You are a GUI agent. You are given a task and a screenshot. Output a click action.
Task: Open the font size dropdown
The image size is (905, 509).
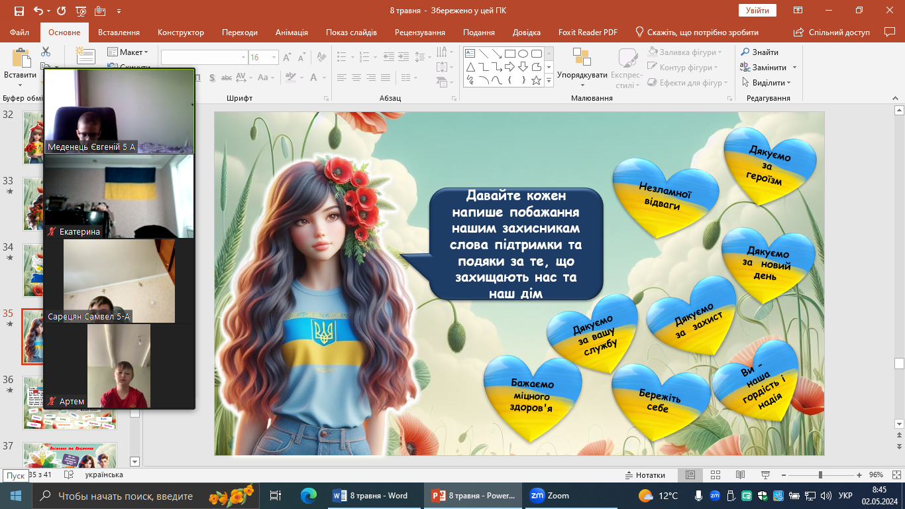(274, 58)
